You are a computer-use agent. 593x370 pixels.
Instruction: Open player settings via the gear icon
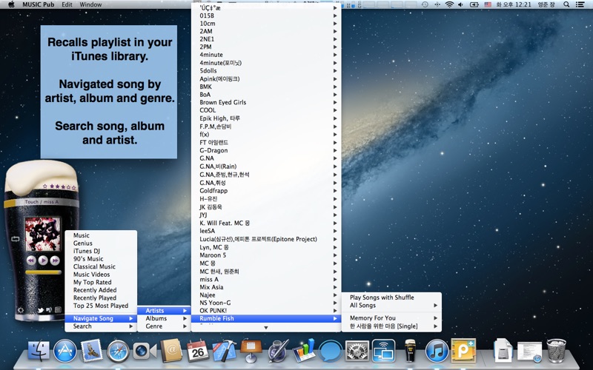point(21,310)
